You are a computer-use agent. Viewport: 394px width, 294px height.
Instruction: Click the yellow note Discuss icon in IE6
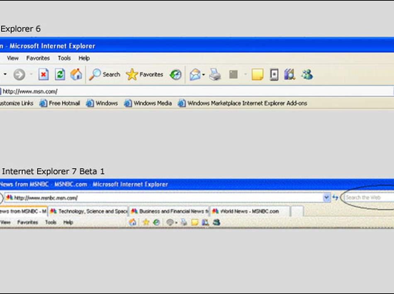257,75
